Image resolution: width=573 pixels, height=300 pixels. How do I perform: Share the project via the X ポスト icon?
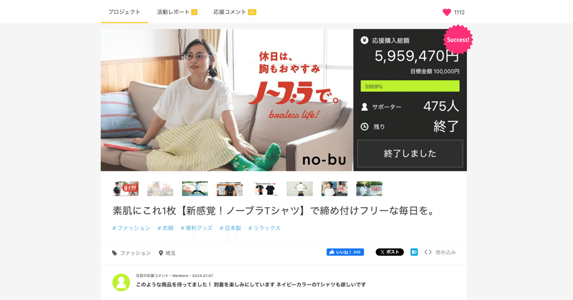point(389,252)
